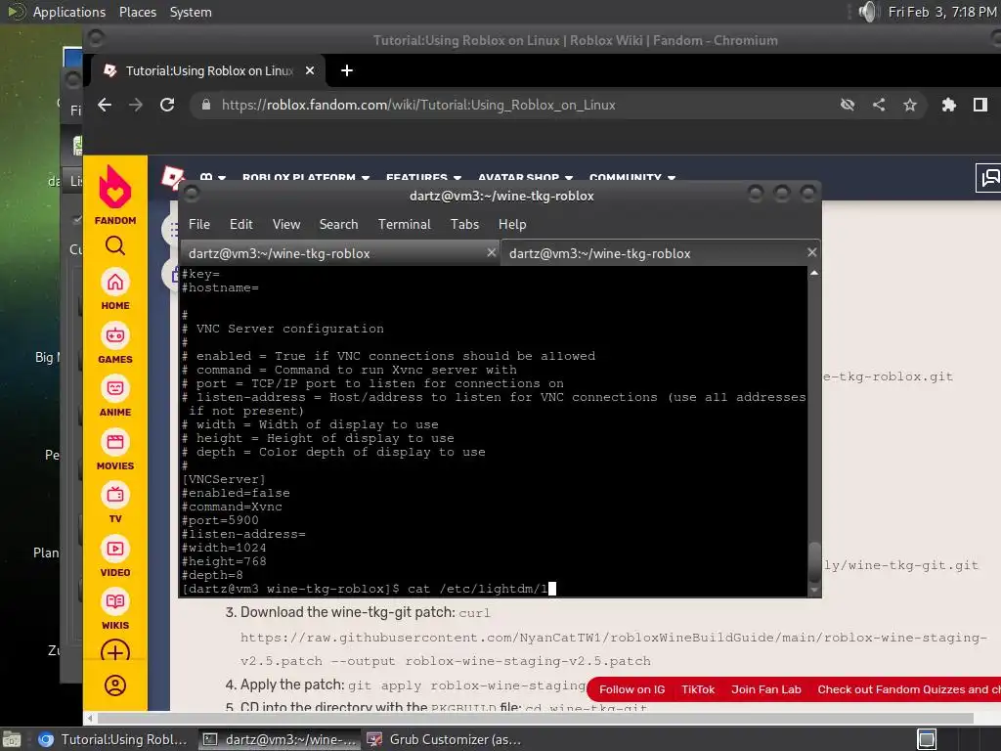Screen dimensions: 1001x751
Task: Click the plus start-a-wiki icon in Fandom sidebar
Action: coord(115,652)
